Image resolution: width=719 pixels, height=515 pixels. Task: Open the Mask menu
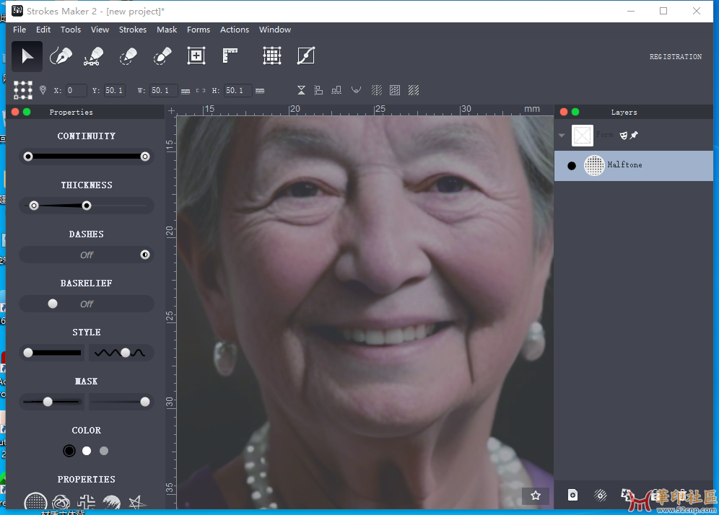tap(167, 30)
